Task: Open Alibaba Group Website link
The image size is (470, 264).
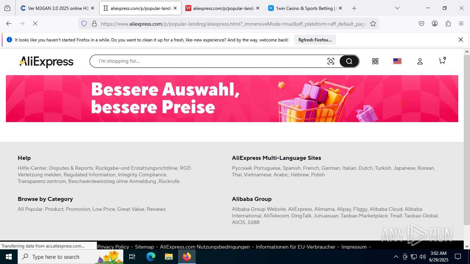Action: point(259,209)
